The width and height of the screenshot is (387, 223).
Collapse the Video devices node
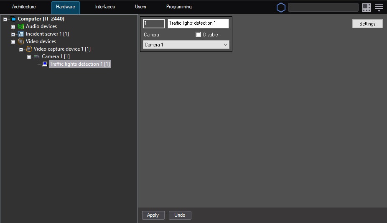coord(13,42)
